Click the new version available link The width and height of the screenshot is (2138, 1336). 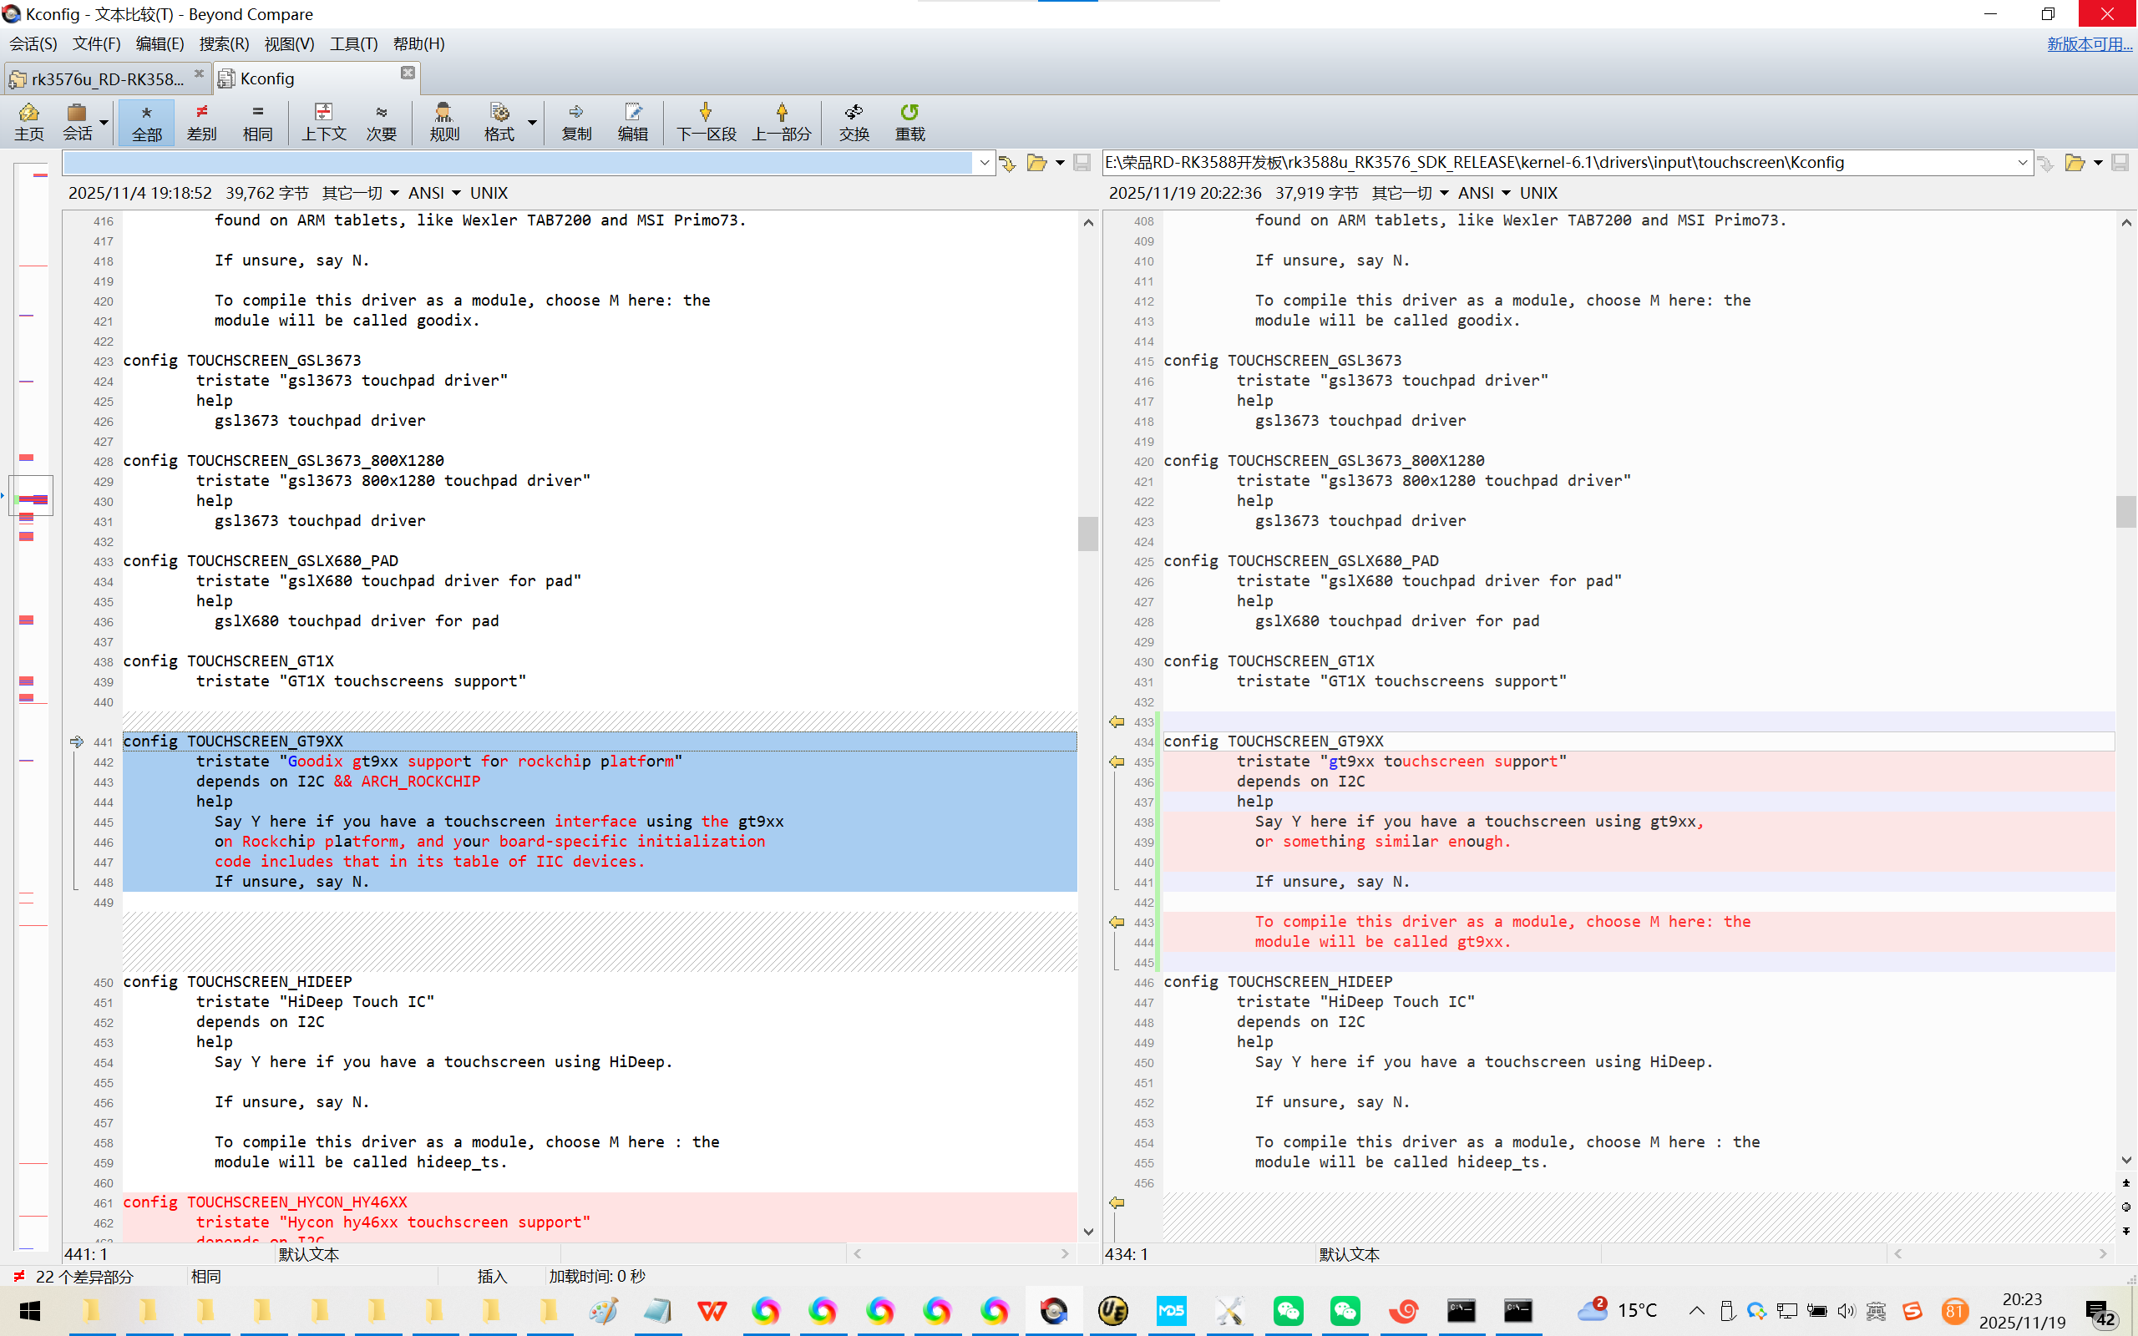2089,43
